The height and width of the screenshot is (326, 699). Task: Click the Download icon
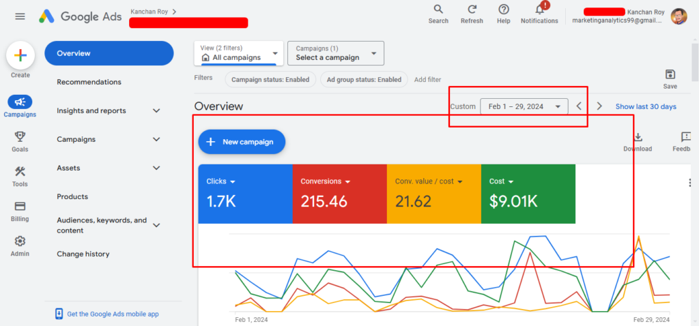coord(638,137)
